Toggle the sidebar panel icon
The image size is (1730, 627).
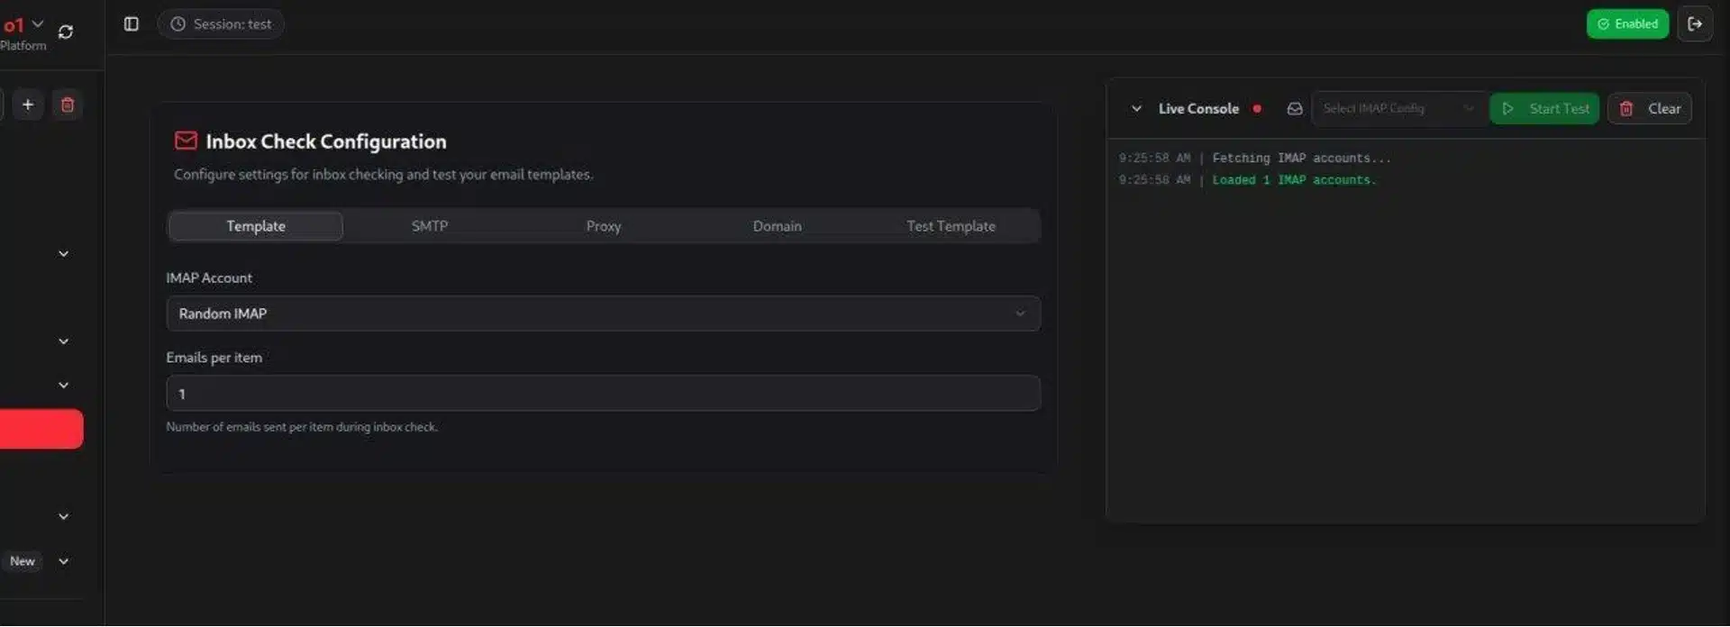click(132, 24)
